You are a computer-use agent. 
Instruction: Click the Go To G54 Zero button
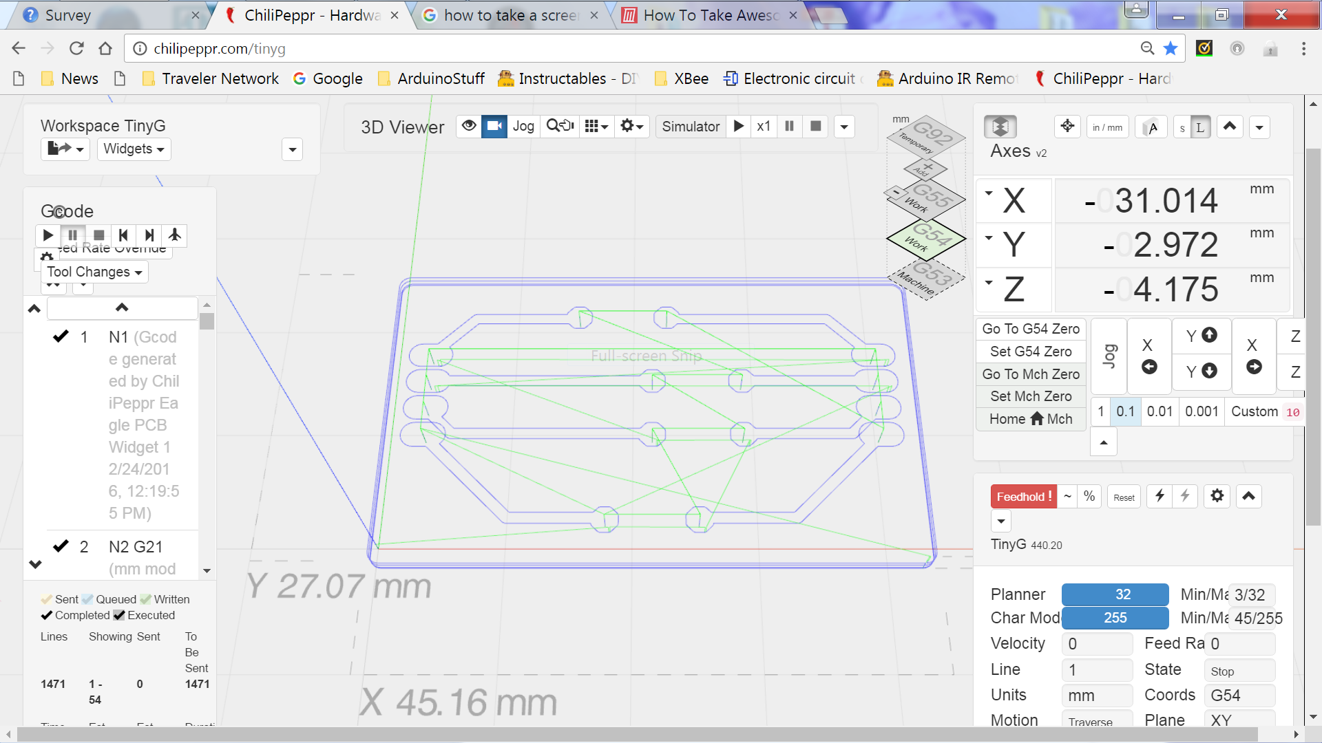pos(1031,329)
